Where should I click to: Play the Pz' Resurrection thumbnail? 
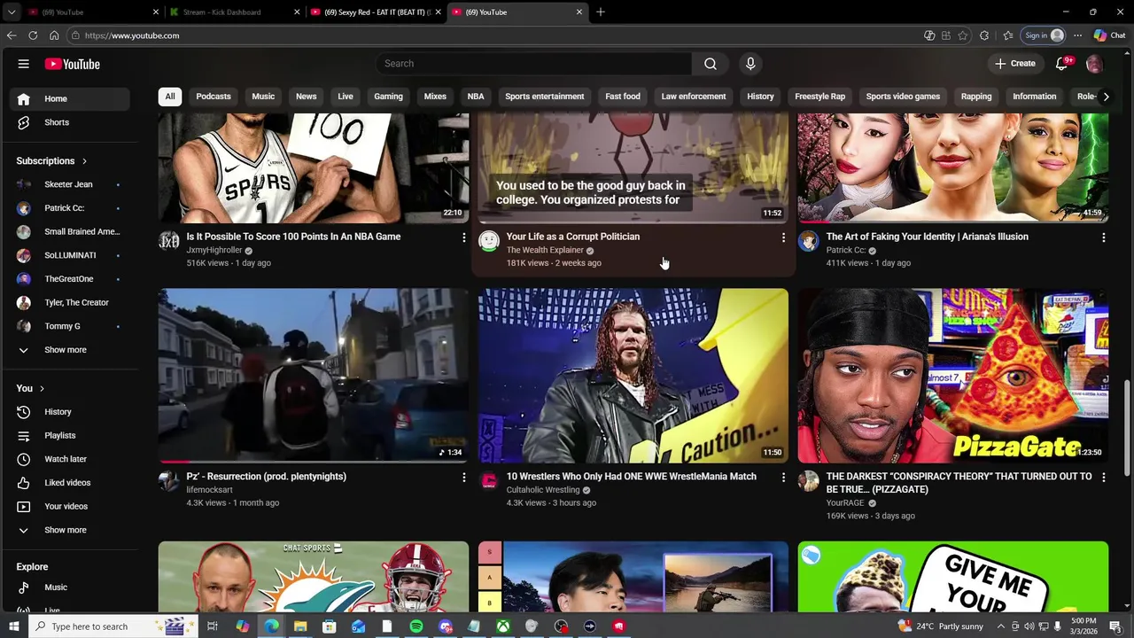click(x=314, y=376)
